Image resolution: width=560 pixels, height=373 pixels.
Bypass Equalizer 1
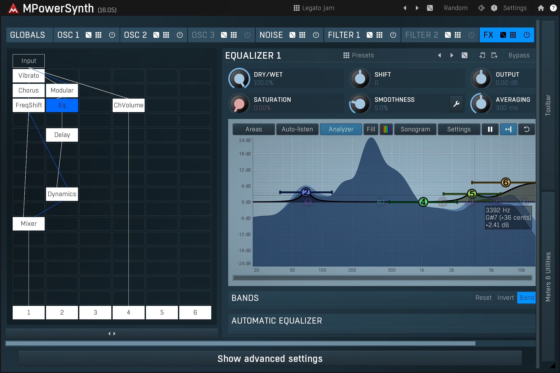(x=519, y=55)
